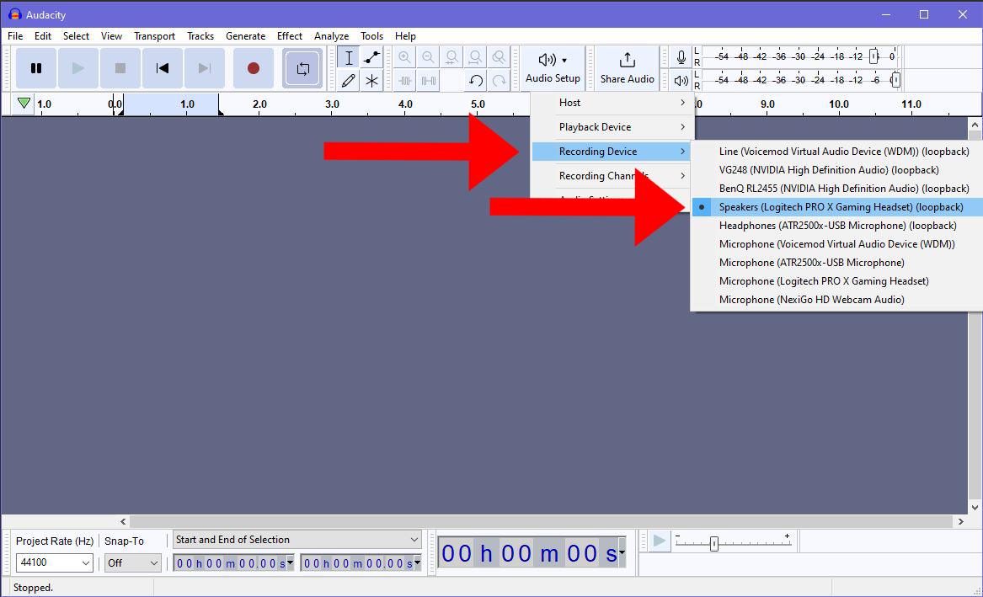Viewport: 983px width, 597px height.
Task: Open the Help menu
Action: click(x=405, y=35)
